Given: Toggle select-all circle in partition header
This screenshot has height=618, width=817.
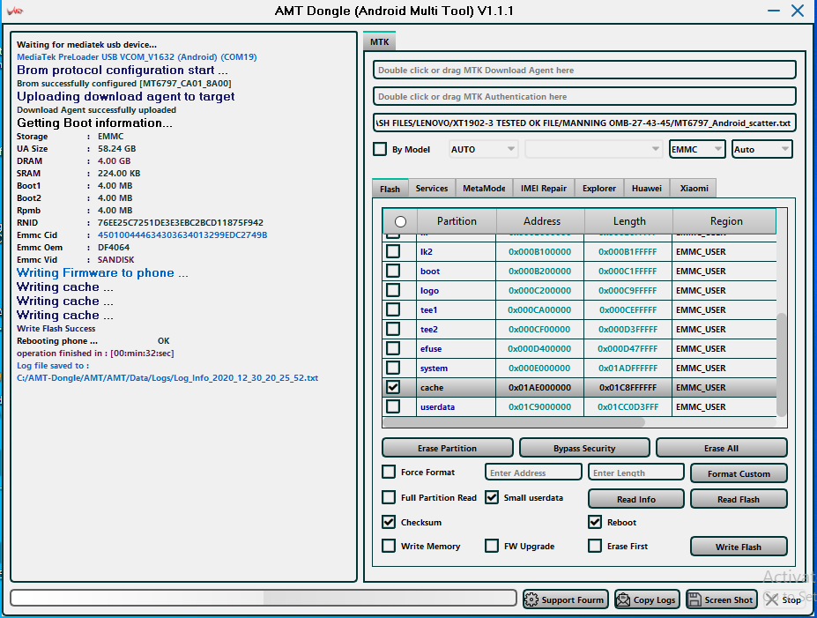Looking at the screenshot, I should coord(400,221).
